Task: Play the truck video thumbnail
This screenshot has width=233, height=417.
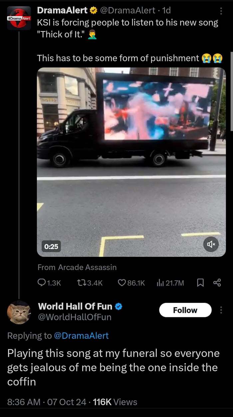Action: [x=131, y=162]
